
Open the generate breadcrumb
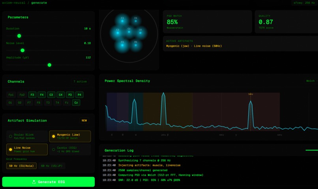[39, 3]
